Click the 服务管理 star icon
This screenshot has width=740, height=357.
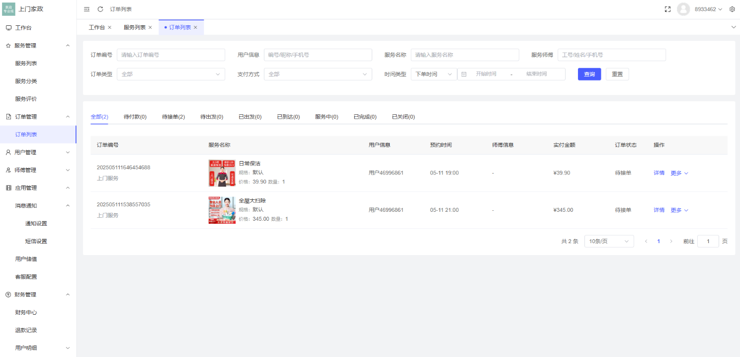point(8,45)
